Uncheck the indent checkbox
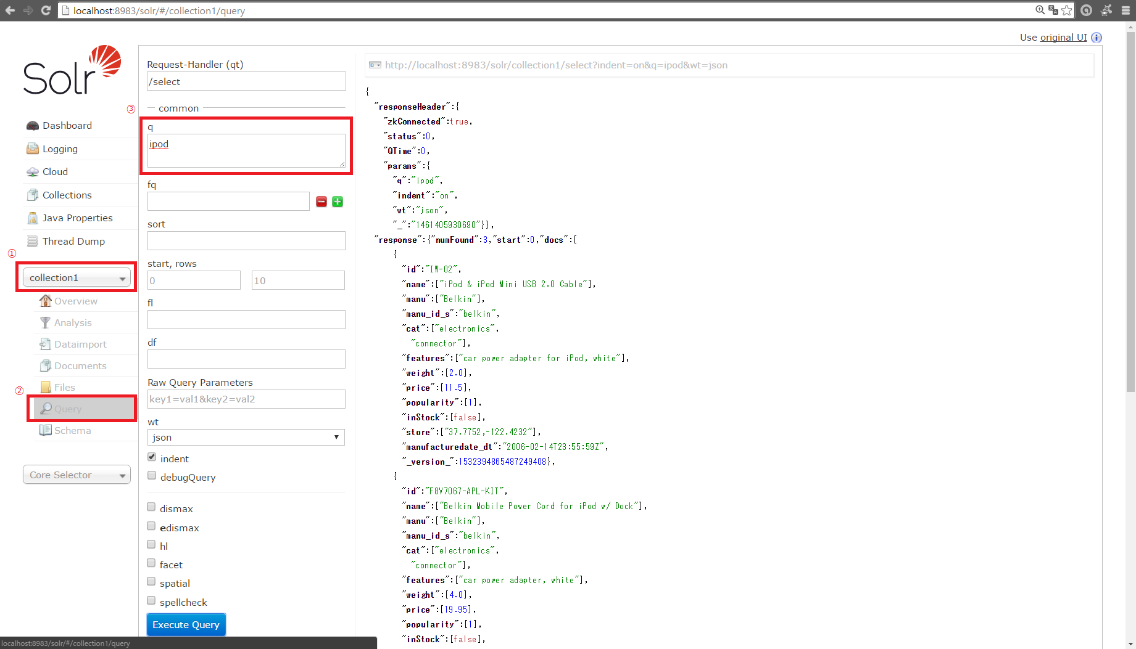This screenshot has height=649, width=1136. click(152, 457)
